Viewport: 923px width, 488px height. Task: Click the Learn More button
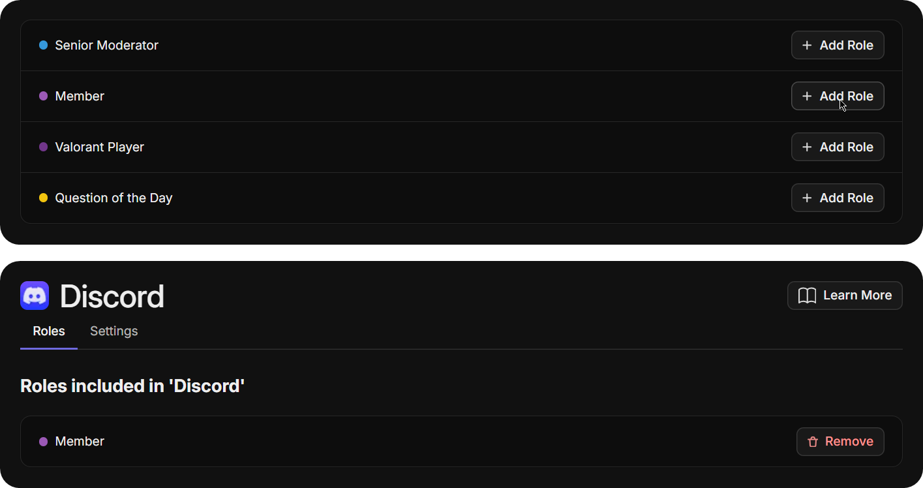845,295
